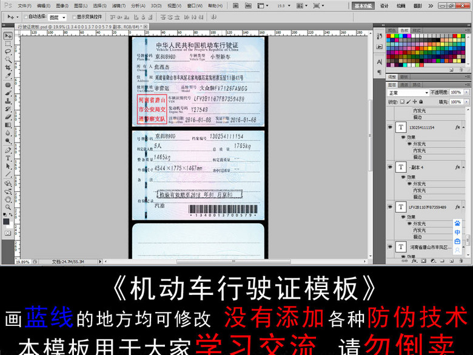Toggle lock transparent pixels in Layers panel
Viewport: 473px width, 355px height.
(x=402, y=102)
